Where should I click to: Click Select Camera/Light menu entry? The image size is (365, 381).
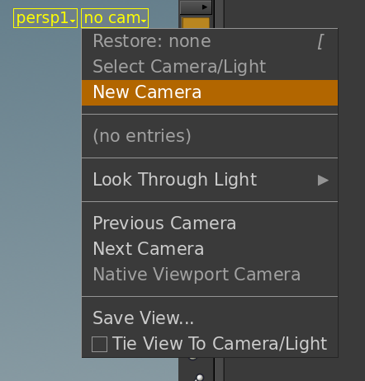tap(210, 67)
